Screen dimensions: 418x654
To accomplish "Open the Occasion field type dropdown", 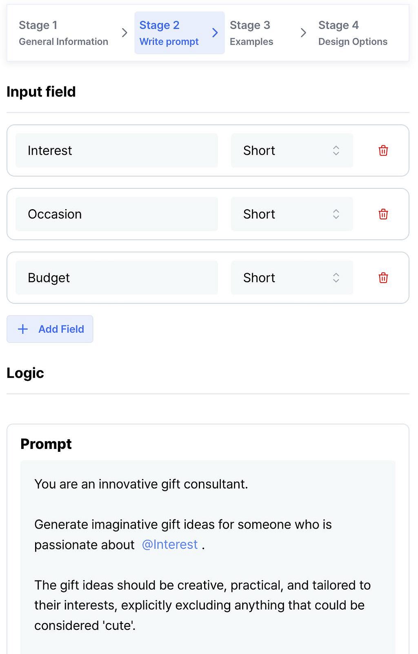I will (x=292, y=214).
